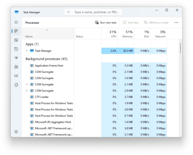The width and height of the screenshot is (193, 155).
Task: Open the more options ellipsis menu
Action: point(176,23)
